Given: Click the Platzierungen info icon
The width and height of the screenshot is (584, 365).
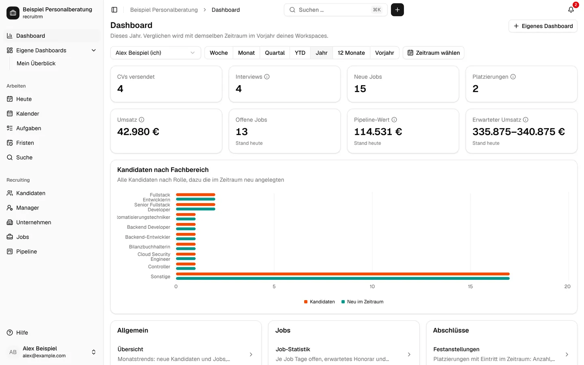Looking at the screenshot, I should (x=513, y=77).
